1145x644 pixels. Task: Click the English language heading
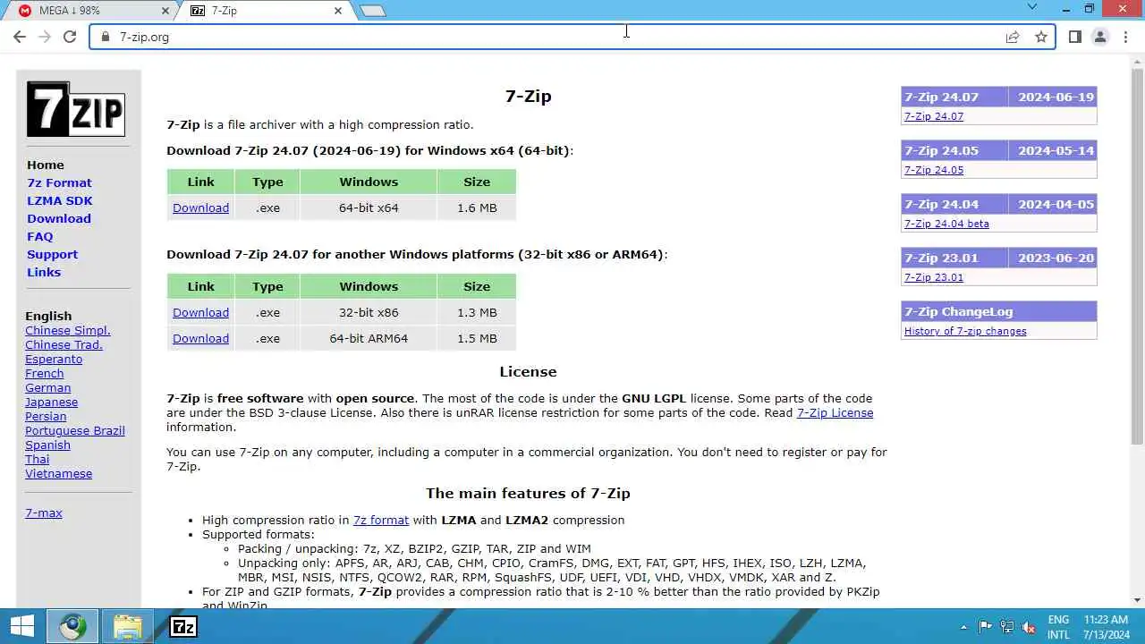coord(48,316)
